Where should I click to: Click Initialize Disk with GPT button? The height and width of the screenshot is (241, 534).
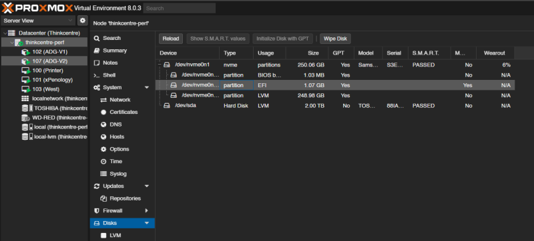tap(282, 39)
